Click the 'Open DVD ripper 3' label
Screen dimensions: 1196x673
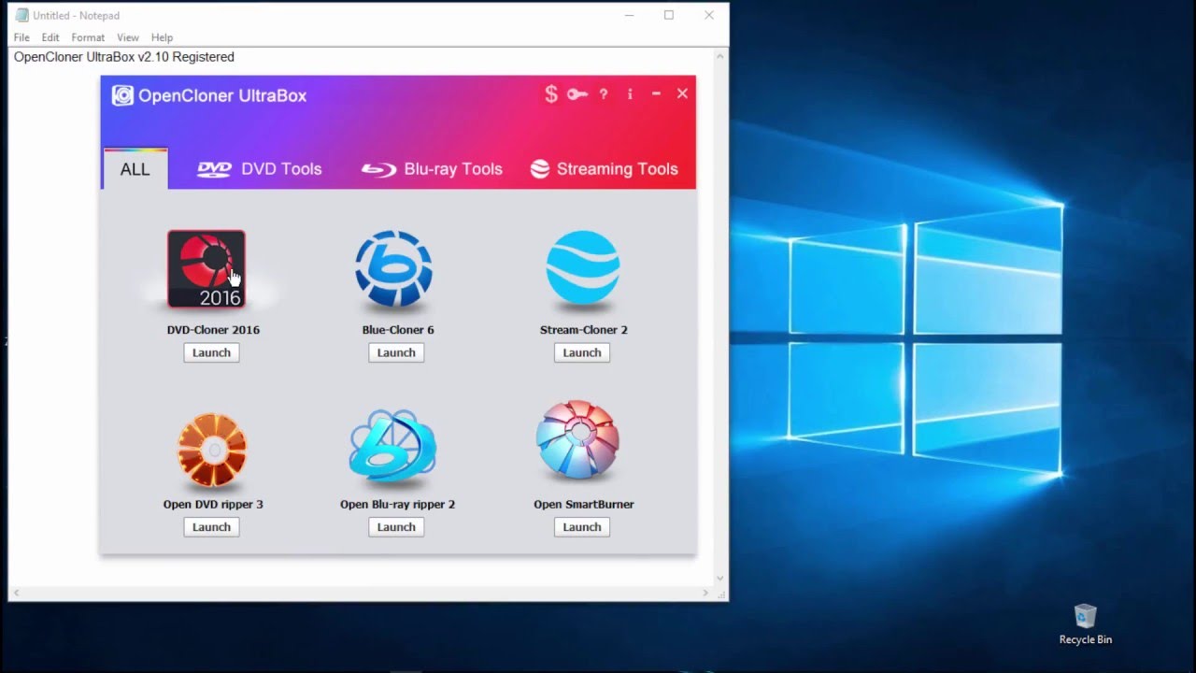pyautogui.click(x=213, y=505)
